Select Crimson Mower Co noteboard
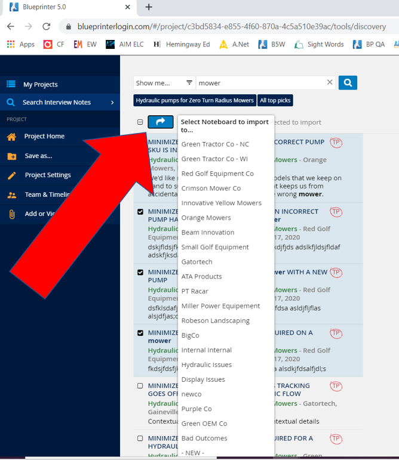The width and height of the screenshot is (399, 460). tap(211, 189)
